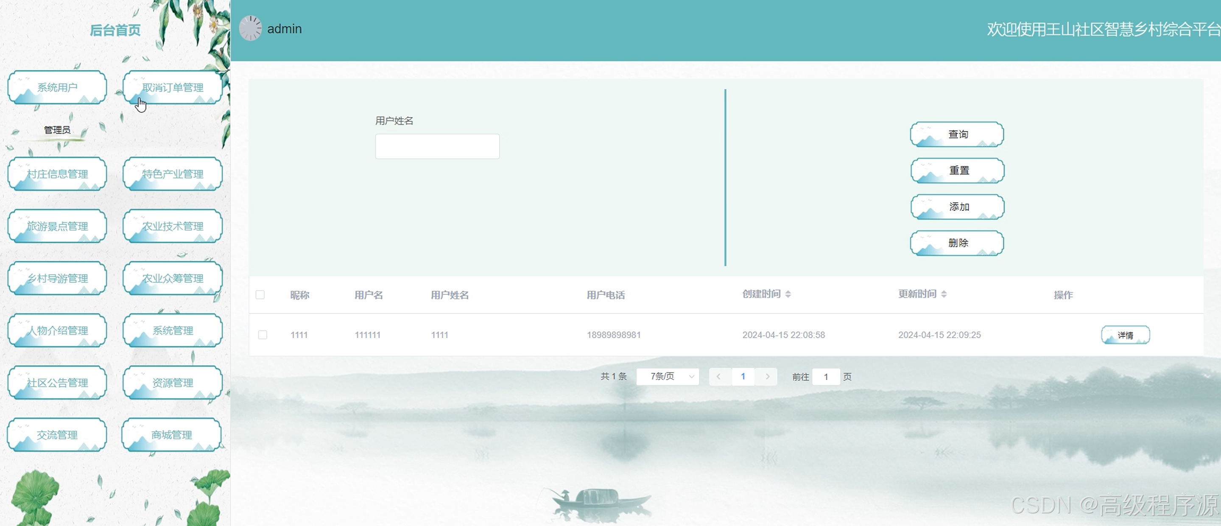Viewport: 1221px width, 526px height.
Task: Expand the 村庄信息管理 menu
Action: pos(57,174)
